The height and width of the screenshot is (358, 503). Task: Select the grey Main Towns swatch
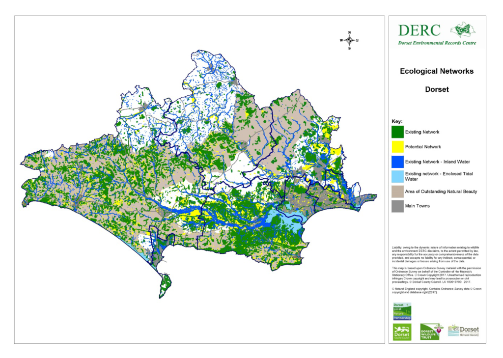tap(397, 206)
